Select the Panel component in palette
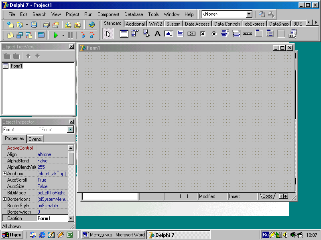321x240 pixels. (281, 34)
